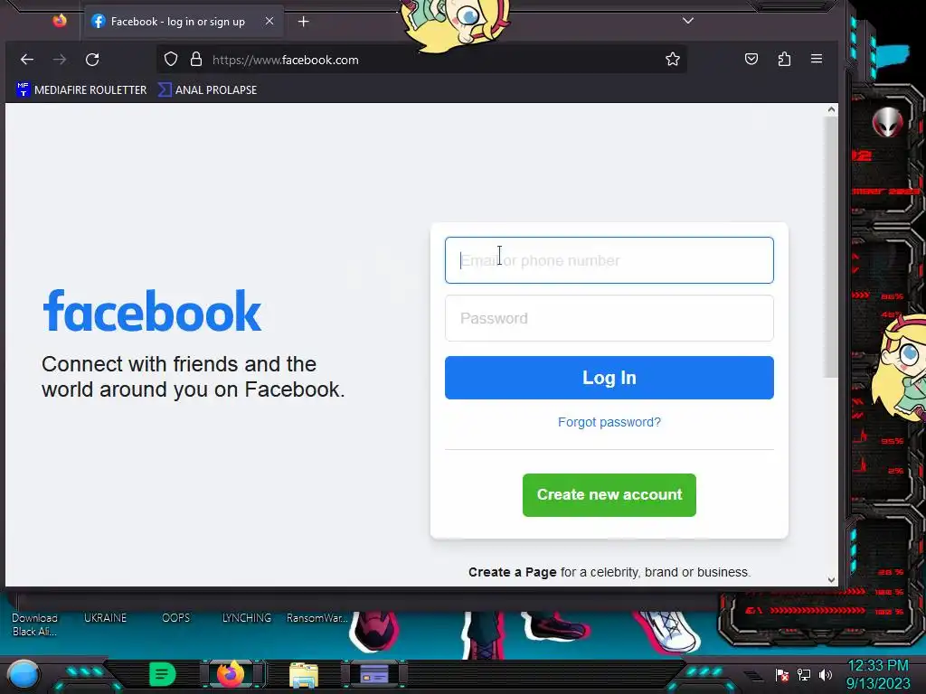Click the Firefox icon left of the tab
This screenshot has width=926, height=694.
point(60,22)
